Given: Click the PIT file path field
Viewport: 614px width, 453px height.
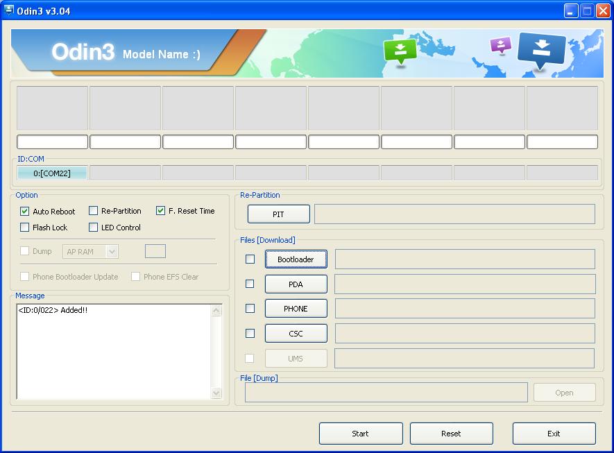Looking at the screenshot, I should [454, 214].
